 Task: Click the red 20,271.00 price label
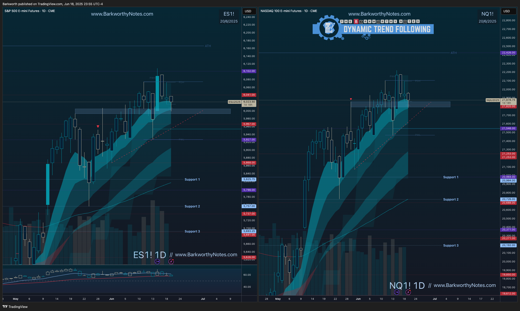508,238
